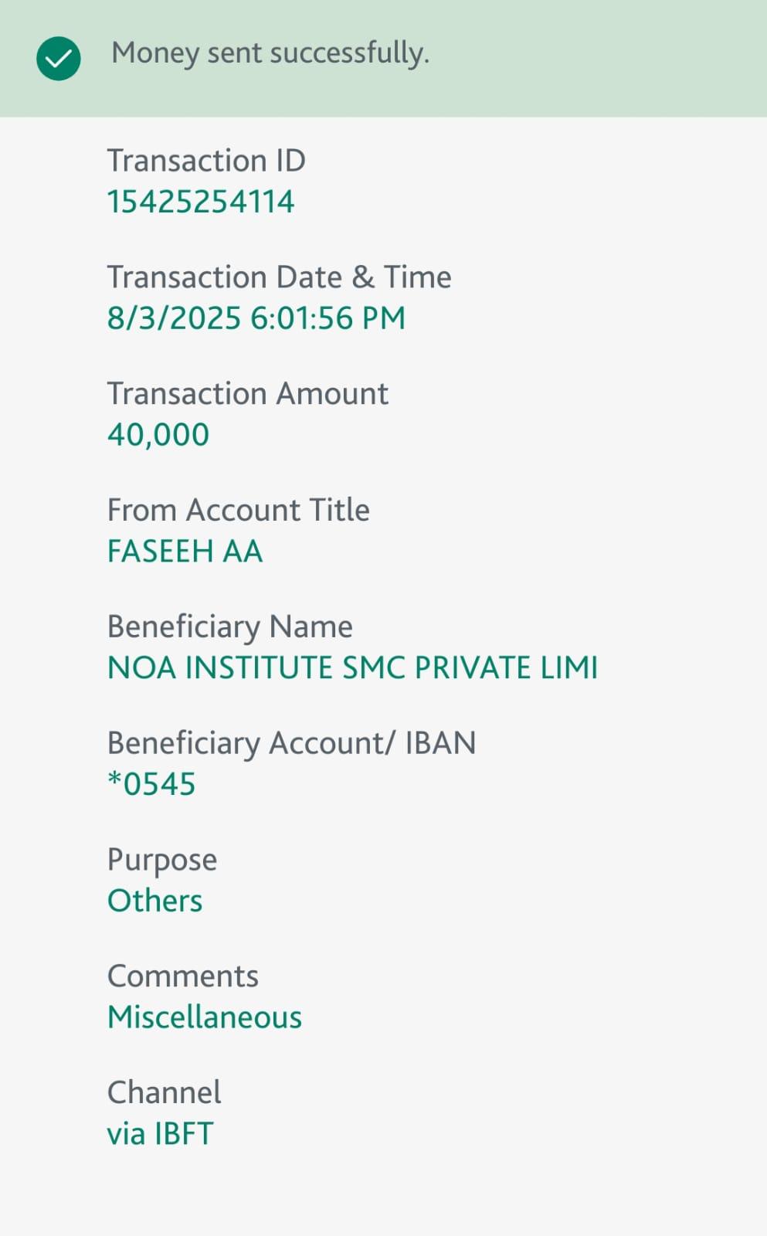Image resolution: width=767 pixels, height=1236 pixels.
Task: Tap the masked account number *0545
Action: click(151, 784)
